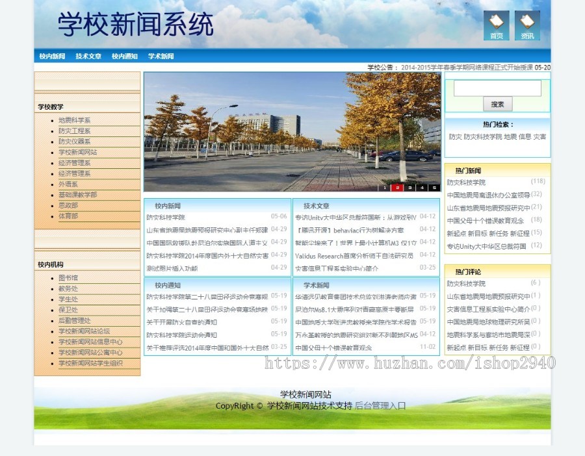Screen dimensions: 585x456
Task: Click the 防灾科技学院 hot search tag
Action: point(484,137)
